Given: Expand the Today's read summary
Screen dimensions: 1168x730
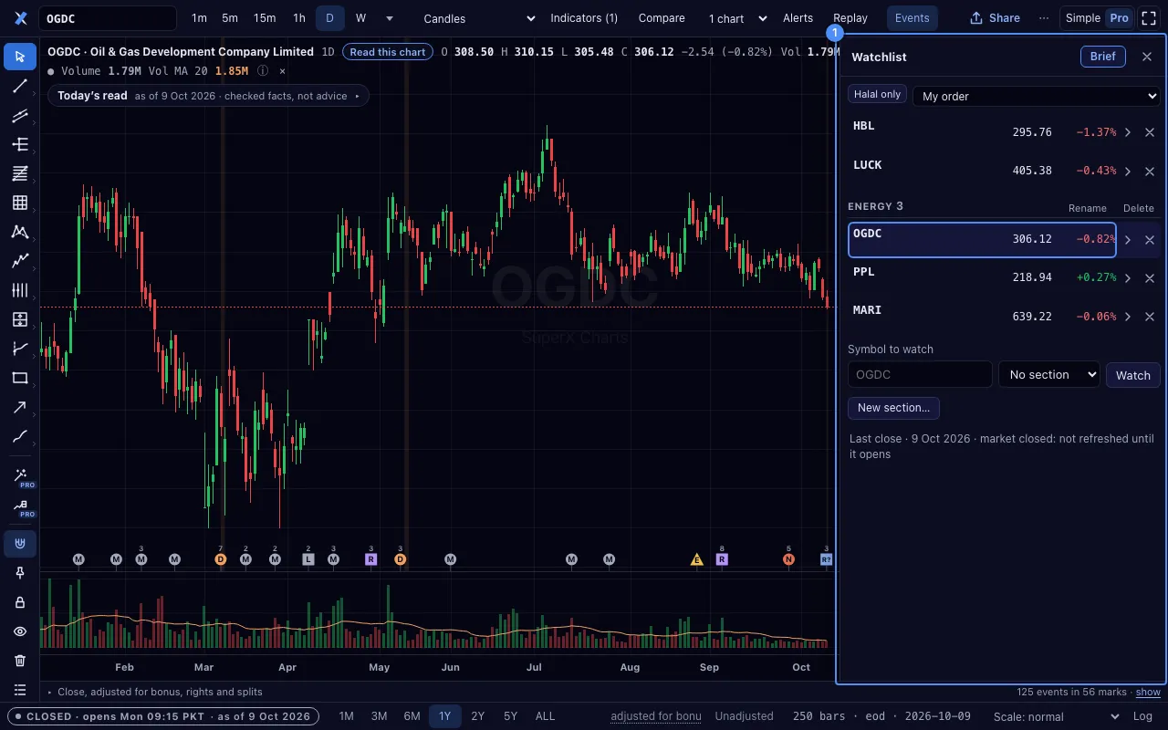Looking at the screenshot, I should pos(208,96).
